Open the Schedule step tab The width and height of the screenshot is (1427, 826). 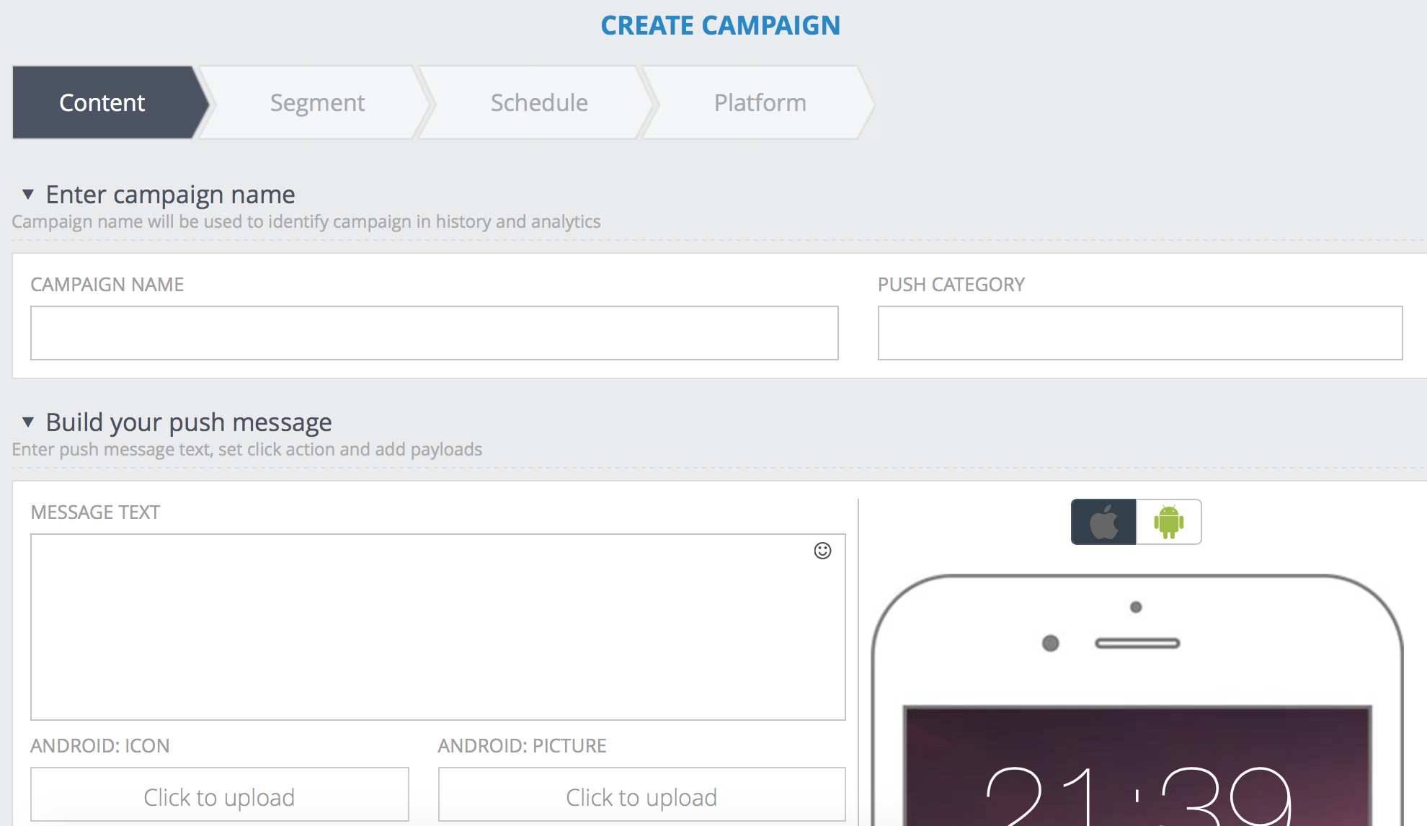pos(539,103)
